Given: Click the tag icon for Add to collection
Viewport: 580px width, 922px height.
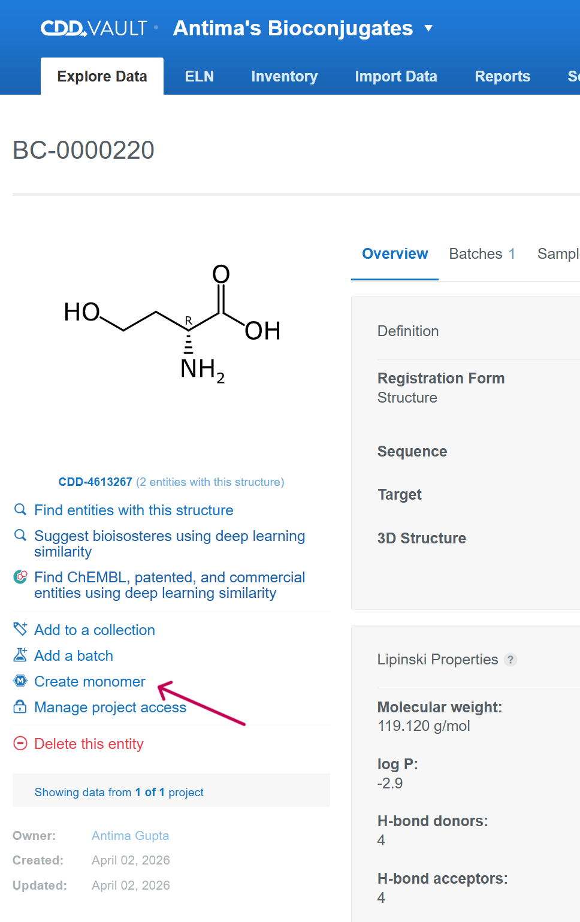Looking at the screenshot, I should tap(20, 629).
